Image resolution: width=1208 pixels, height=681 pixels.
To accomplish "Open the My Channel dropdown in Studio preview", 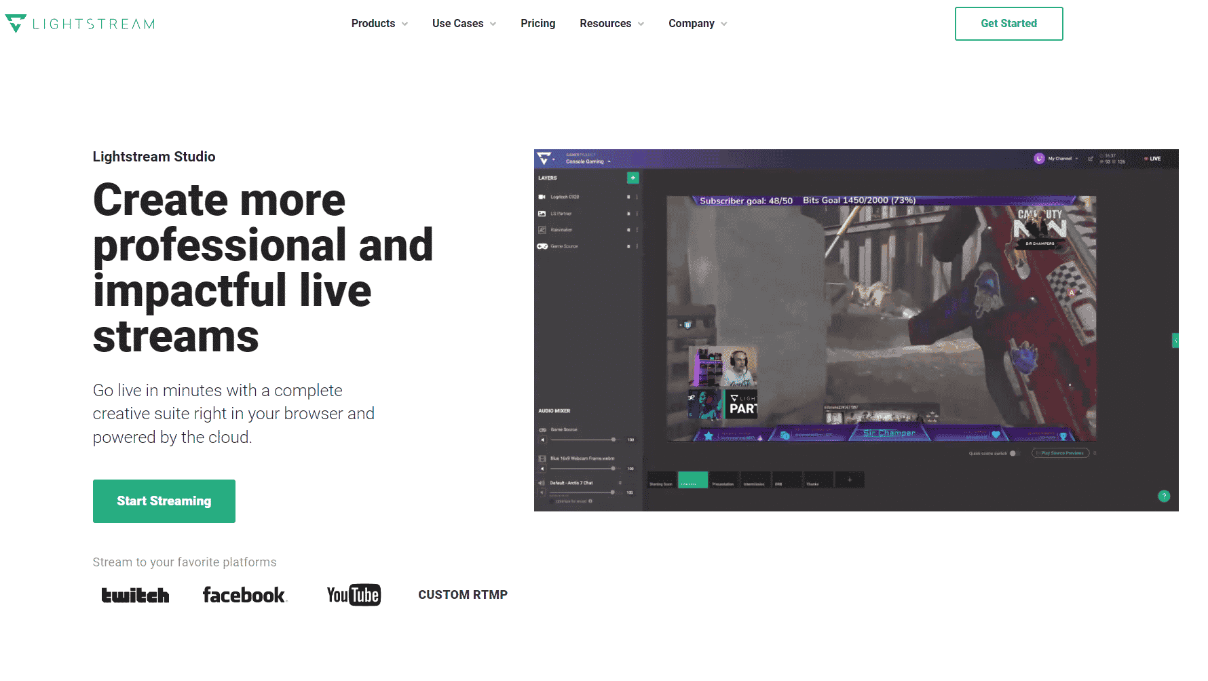I will click(x=1063, y=159).
